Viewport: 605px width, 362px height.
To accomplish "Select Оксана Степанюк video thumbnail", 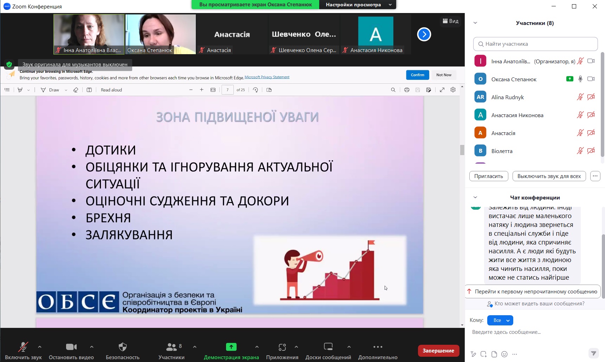I will coord(161,34).
